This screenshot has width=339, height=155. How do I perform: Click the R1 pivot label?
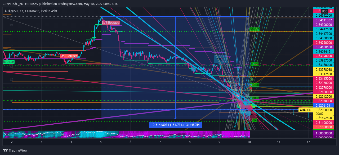[x=12, y=25]
